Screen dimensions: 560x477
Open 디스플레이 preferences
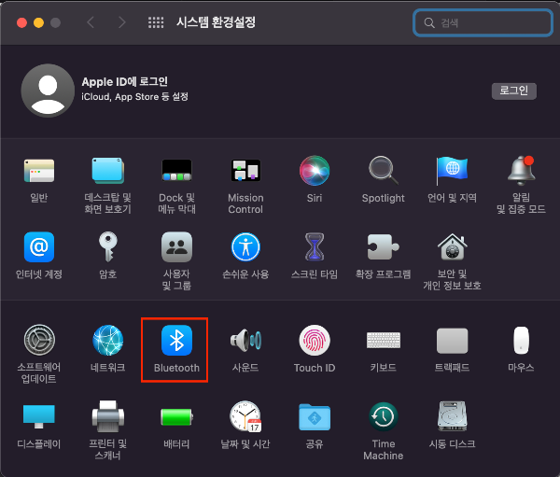coord(39,416)
